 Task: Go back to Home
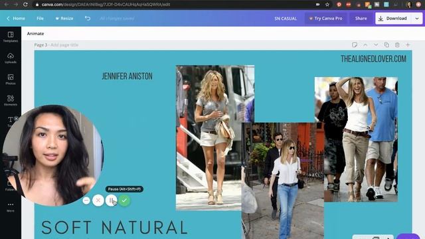(x=16, y=18)
